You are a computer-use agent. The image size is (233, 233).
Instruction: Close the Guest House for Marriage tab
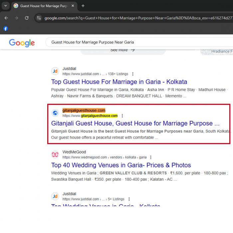[73, 6]
